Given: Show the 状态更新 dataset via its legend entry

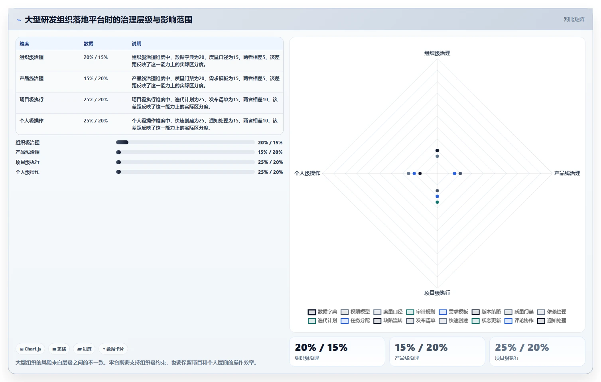Looking at the screenshot, I should point(486,321).
